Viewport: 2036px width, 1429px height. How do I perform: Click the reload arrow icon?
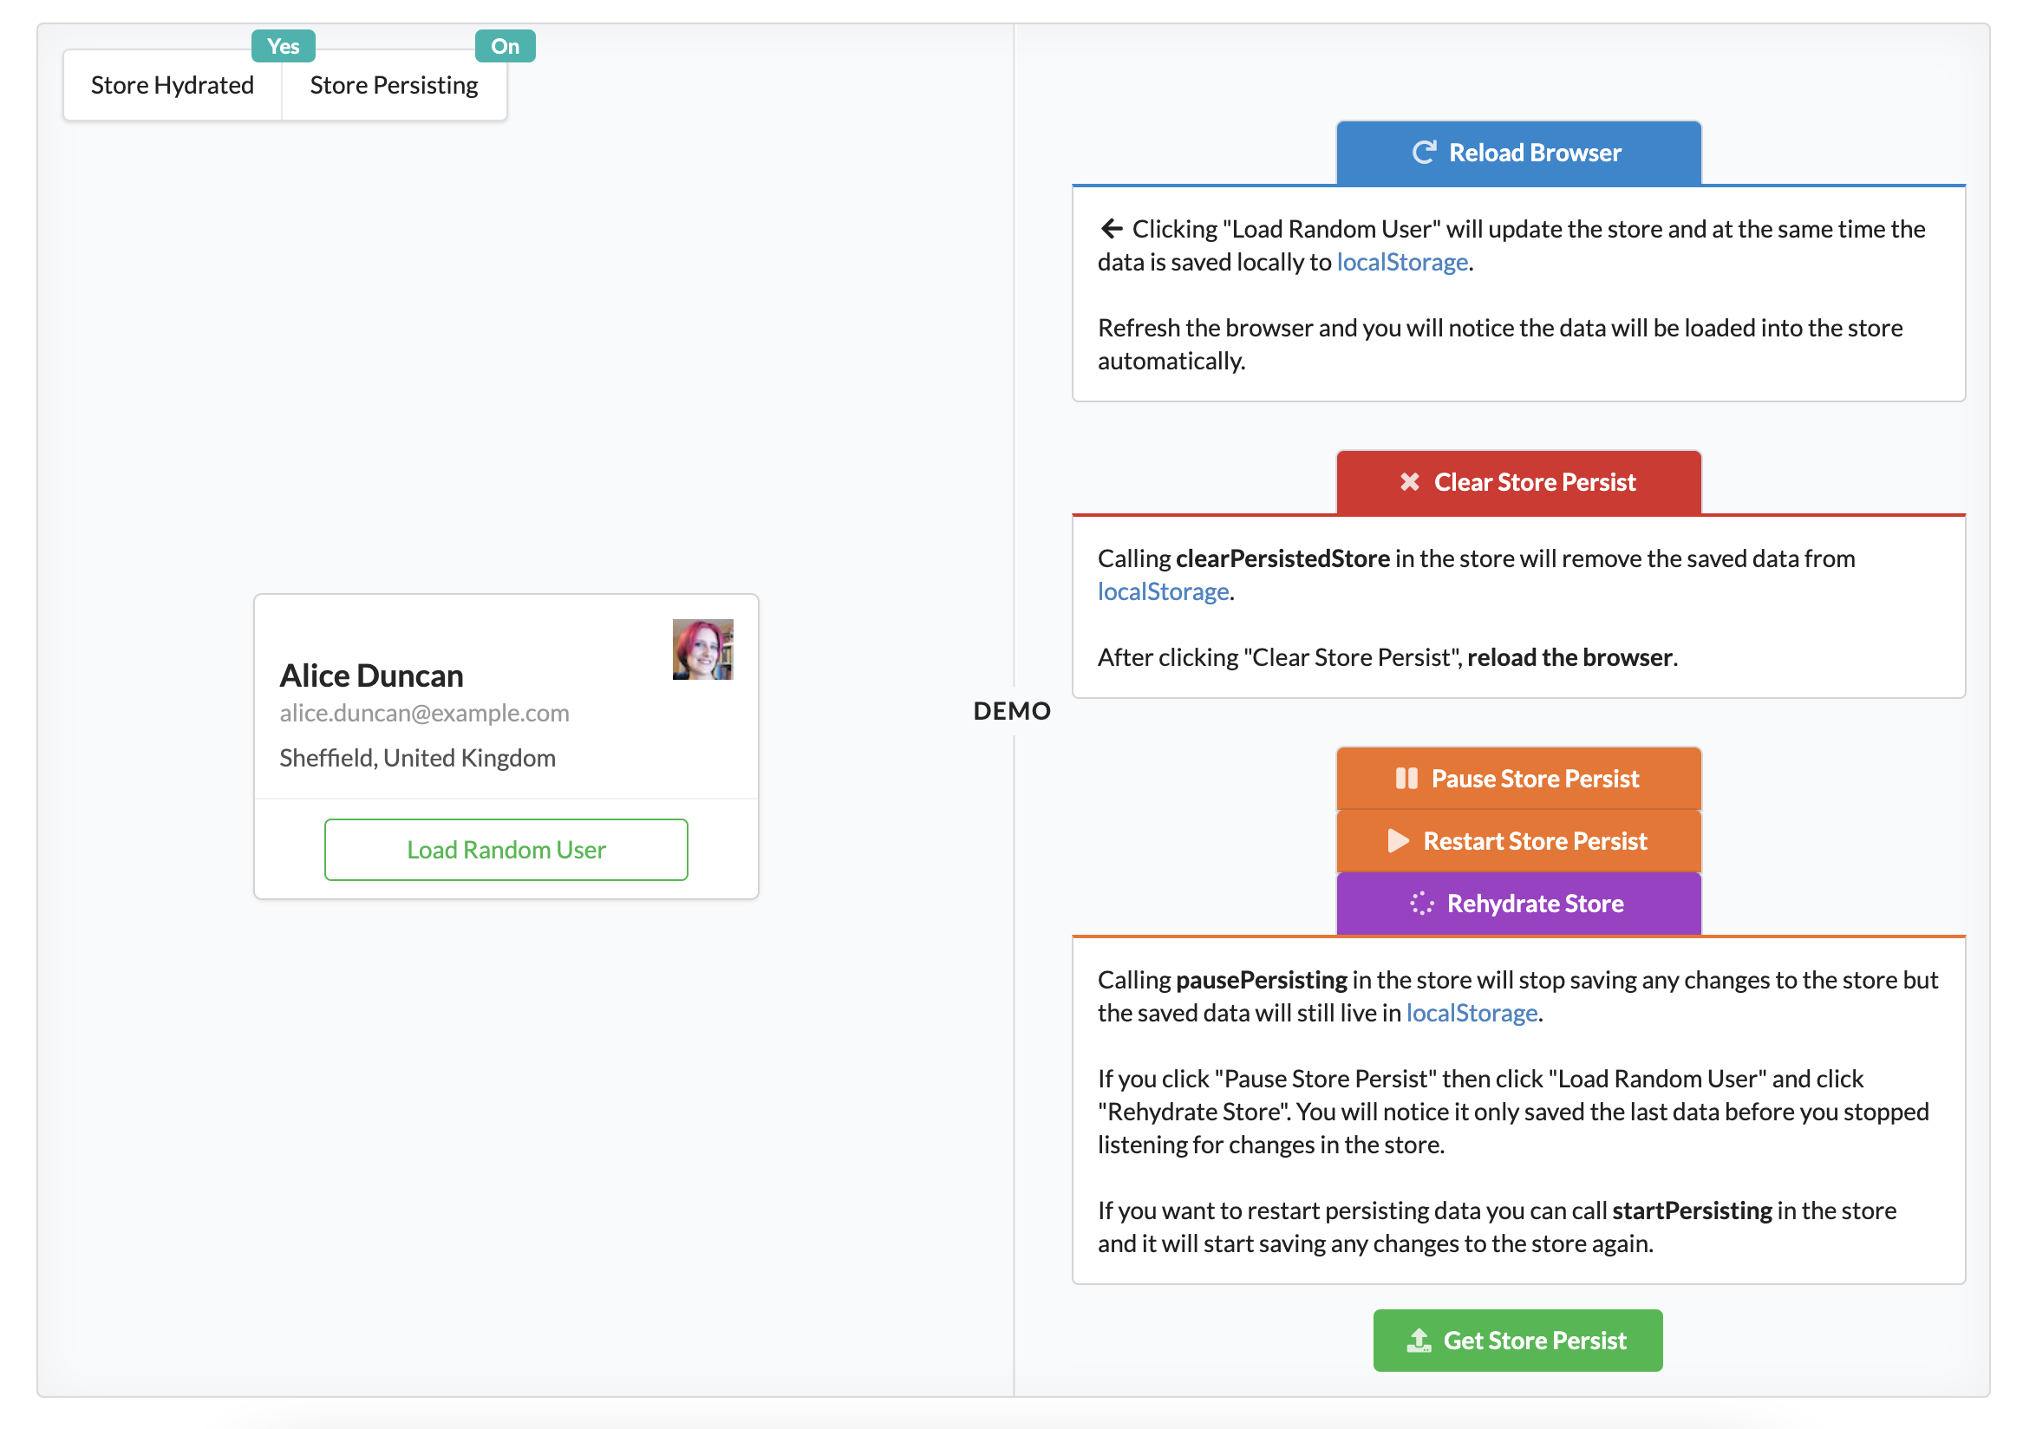click(x=1423, y=153)
